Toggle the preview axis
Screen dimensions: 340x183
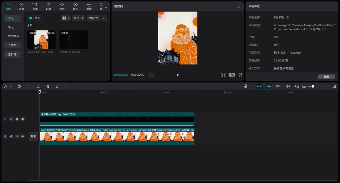click(287, 86)
